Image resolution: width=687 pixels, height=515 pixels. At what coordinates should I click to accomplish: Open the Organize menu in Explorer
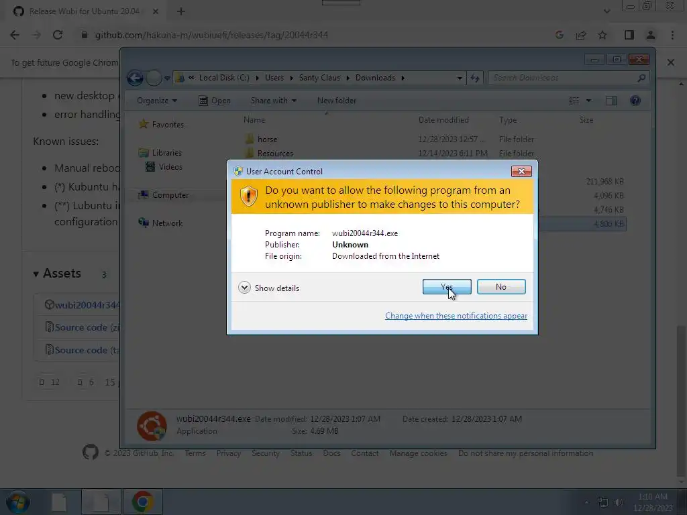tap(157, 101)
